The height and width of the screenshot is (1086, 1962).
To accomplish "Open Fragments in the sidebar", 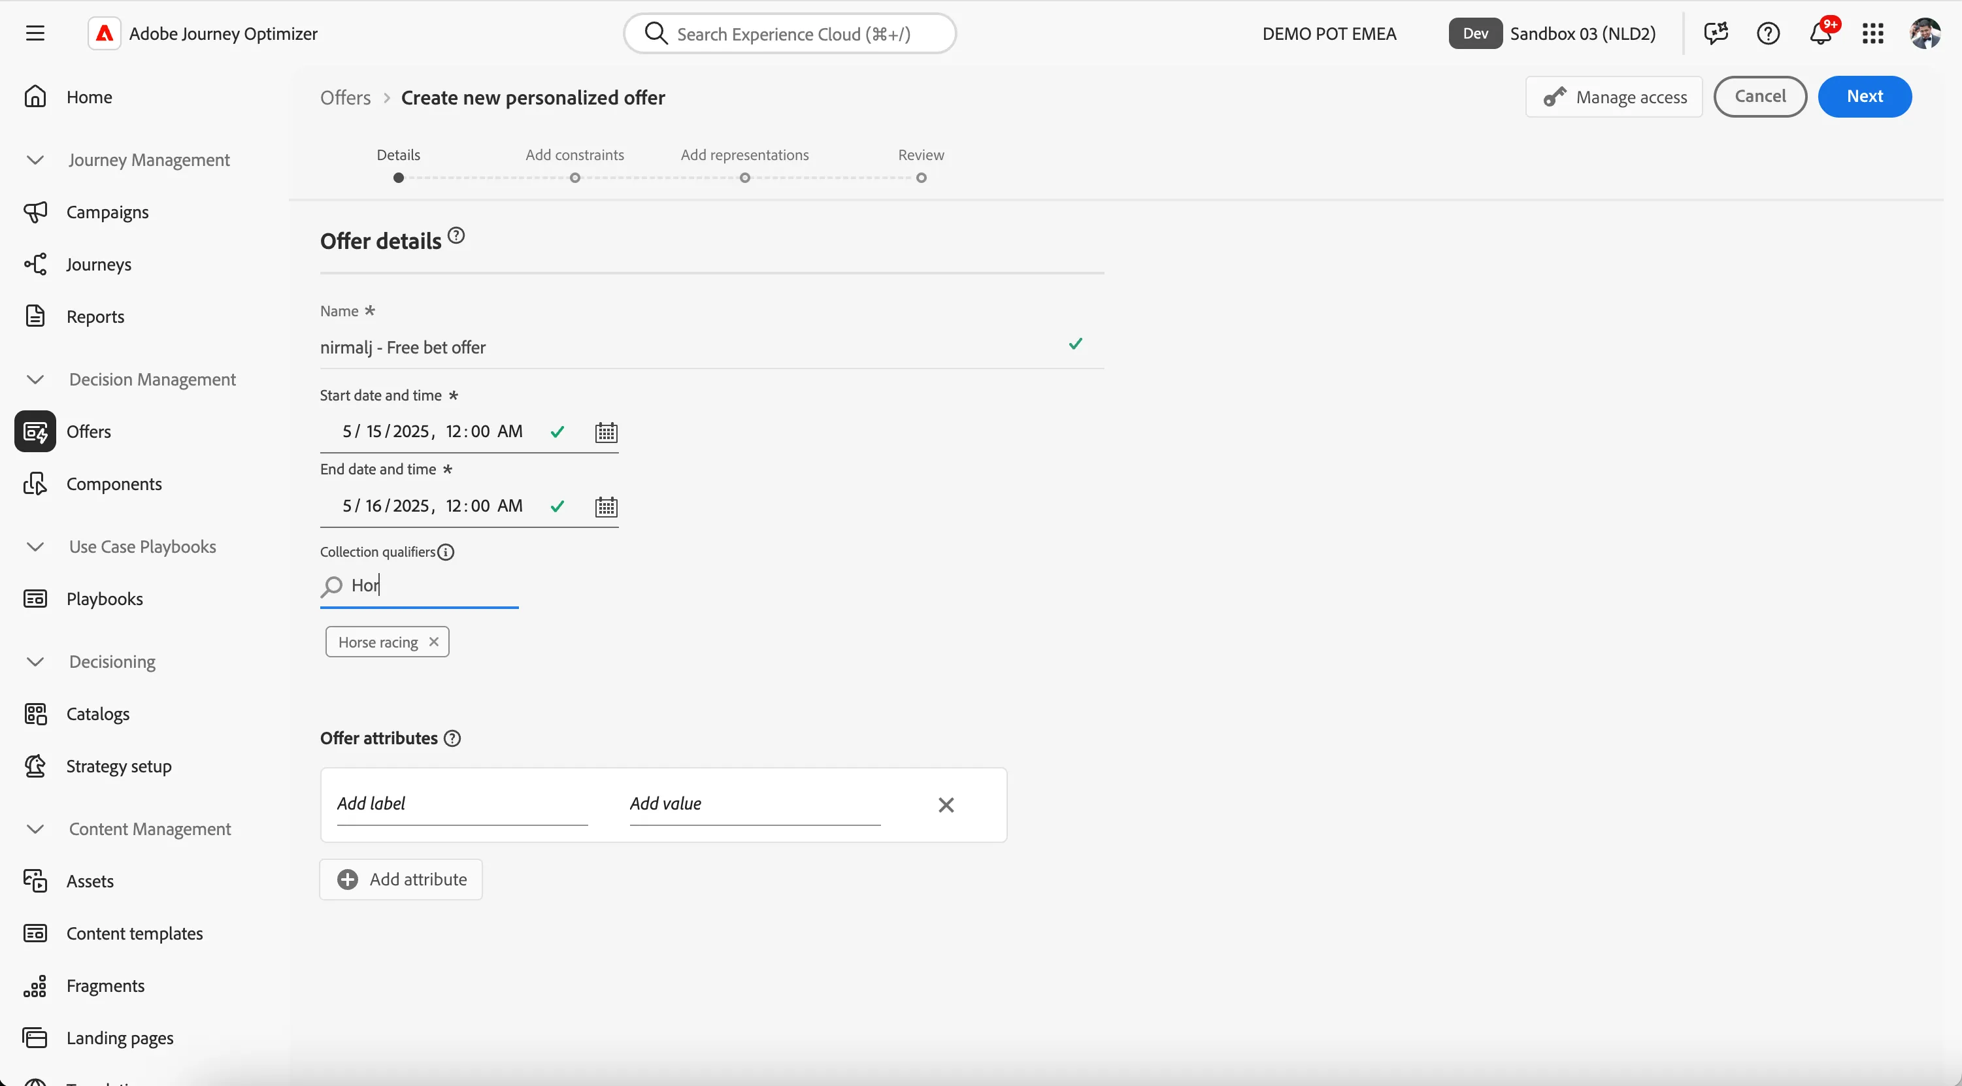I will (105, 986).
